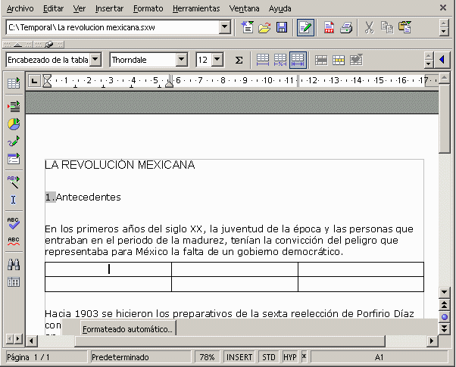Open the Ayuda menu
The image size is (456, 367).
(280, 8)
